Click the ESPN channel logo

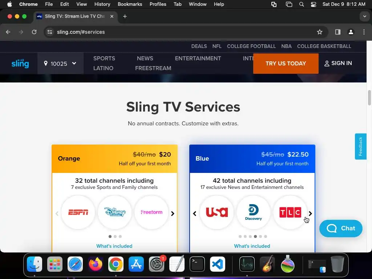[78, 212]
